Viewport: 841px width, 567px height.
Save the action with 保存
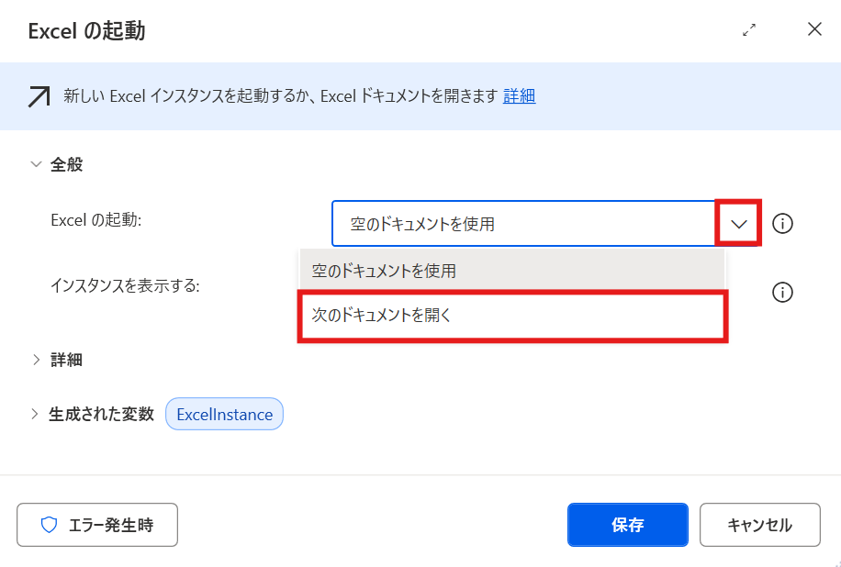[x=627, y=525]
